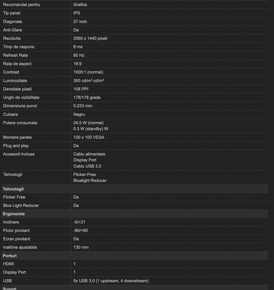Click the "178/178 grade" viewing angle value
The height and width of the screenshot is (290, 274).
pyautogui.click(x=87, y=97)
